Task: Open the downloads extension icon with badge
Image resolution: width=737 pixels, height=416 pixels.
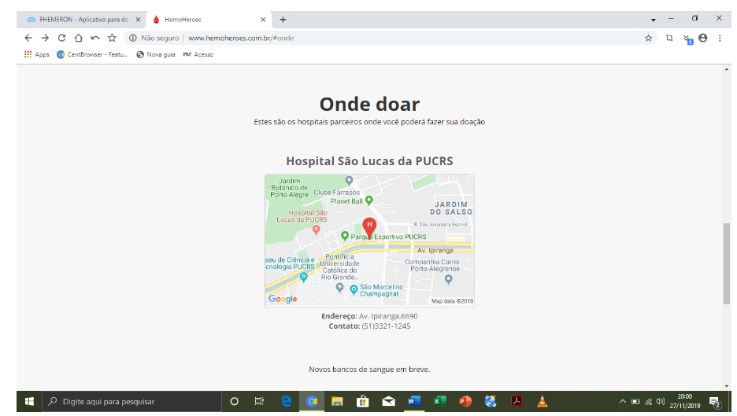Action: (x=687, y=39)
